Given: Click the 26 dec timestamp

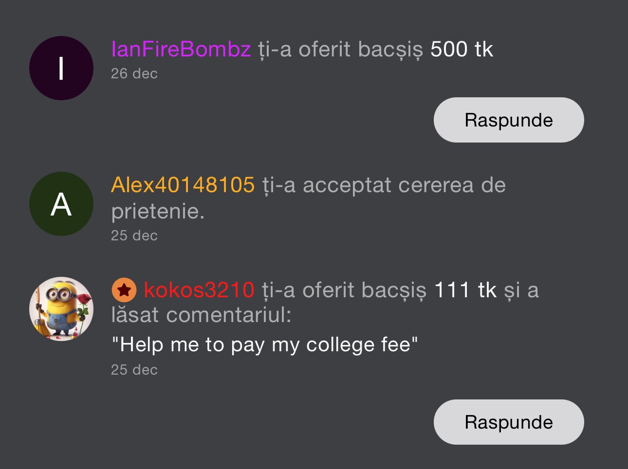Looking at the screenshot, I should pos(134,73).
